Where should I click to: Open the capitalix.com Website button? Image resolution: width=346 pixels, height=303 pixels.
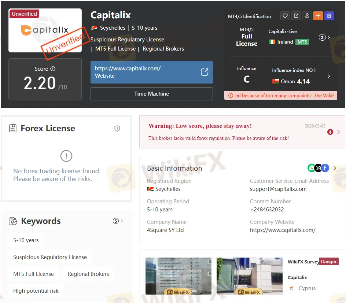(152, 72)
